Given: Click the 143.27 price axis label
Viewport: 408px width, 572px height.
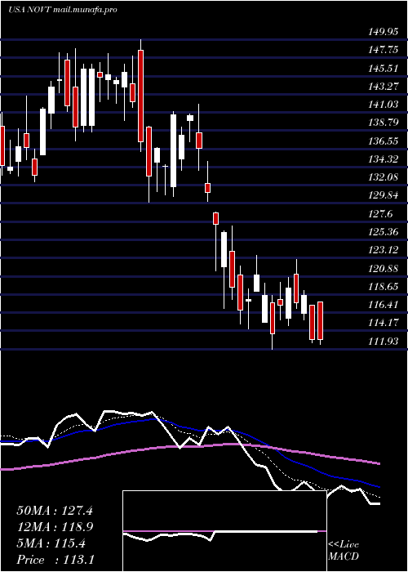Looking at the screenshot, I should click(x=383, y=87).
